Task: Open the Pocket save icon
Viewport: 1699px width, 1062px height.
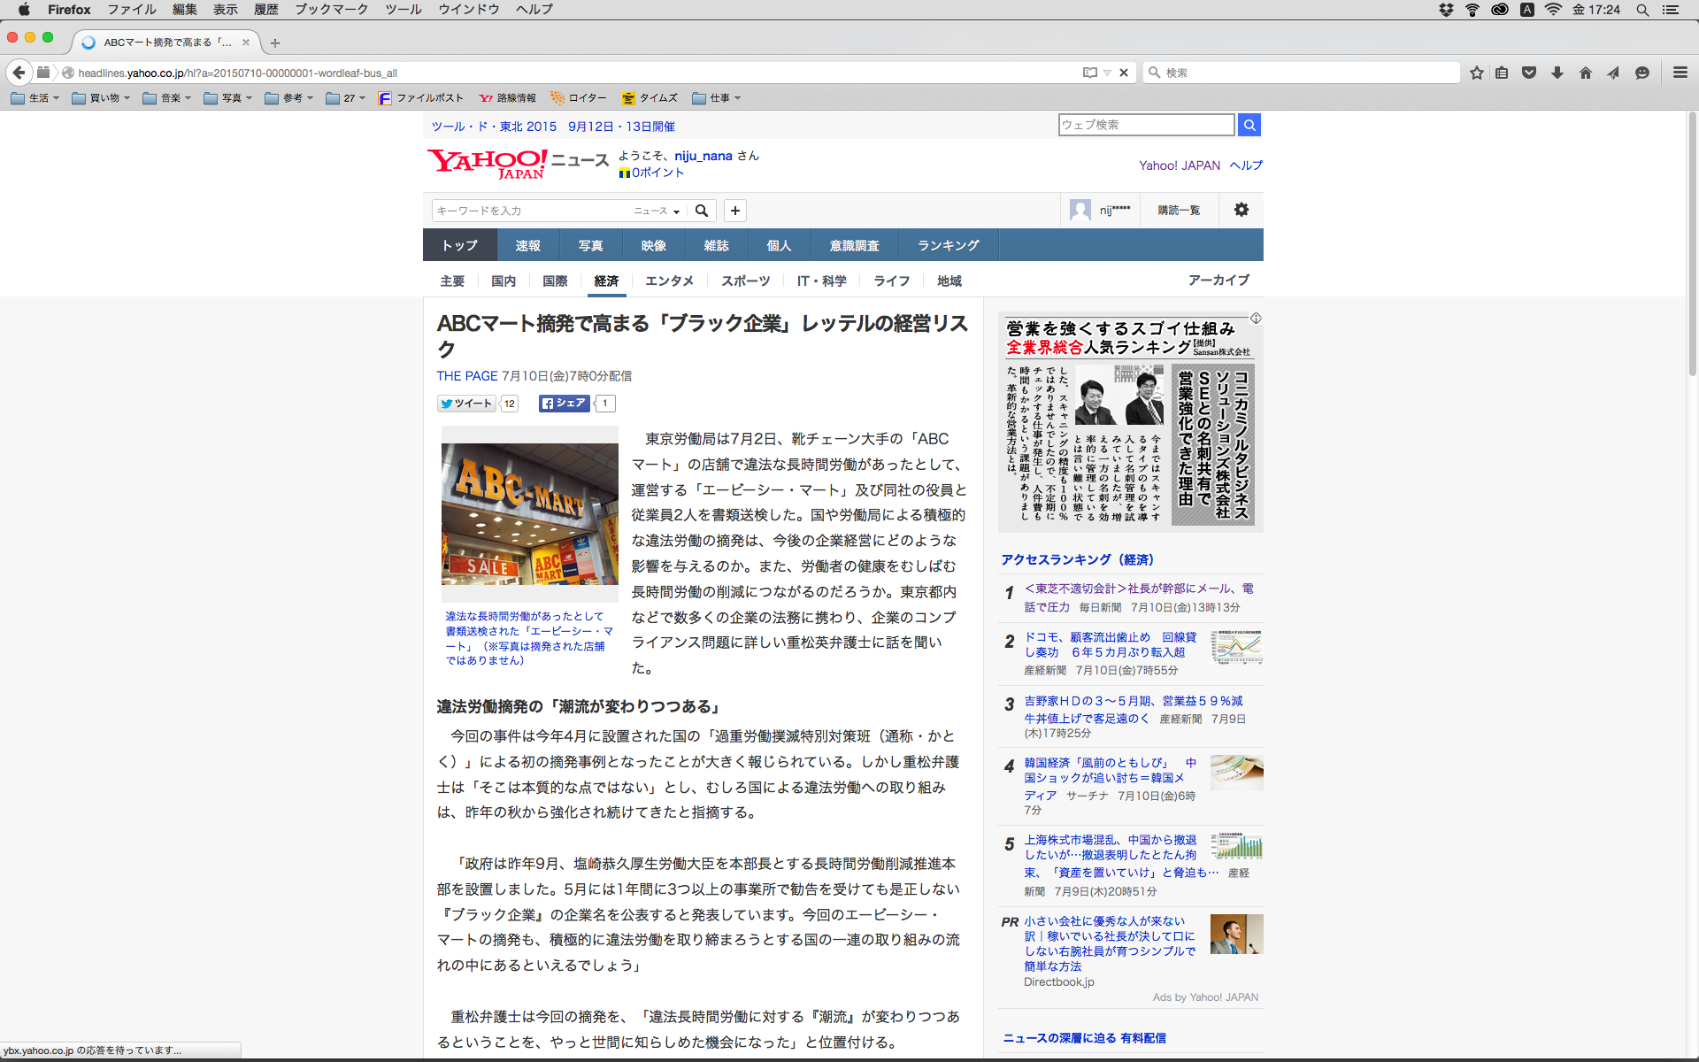Action: pyautogui.click(x=1529, y=73)
